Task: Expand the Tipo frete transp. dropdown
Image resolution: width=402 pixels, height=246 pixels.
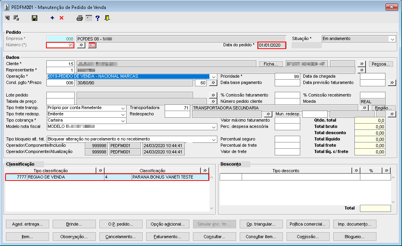Action: coord(123,108)
